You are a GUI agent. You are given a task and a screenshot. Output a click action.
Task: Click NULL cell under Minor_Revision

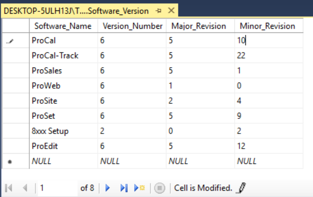(x=269, y=161)
